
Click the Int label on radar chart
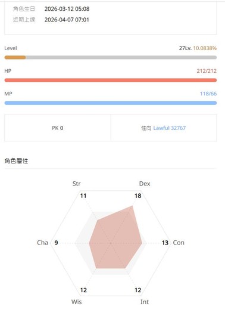click(145, 302)
